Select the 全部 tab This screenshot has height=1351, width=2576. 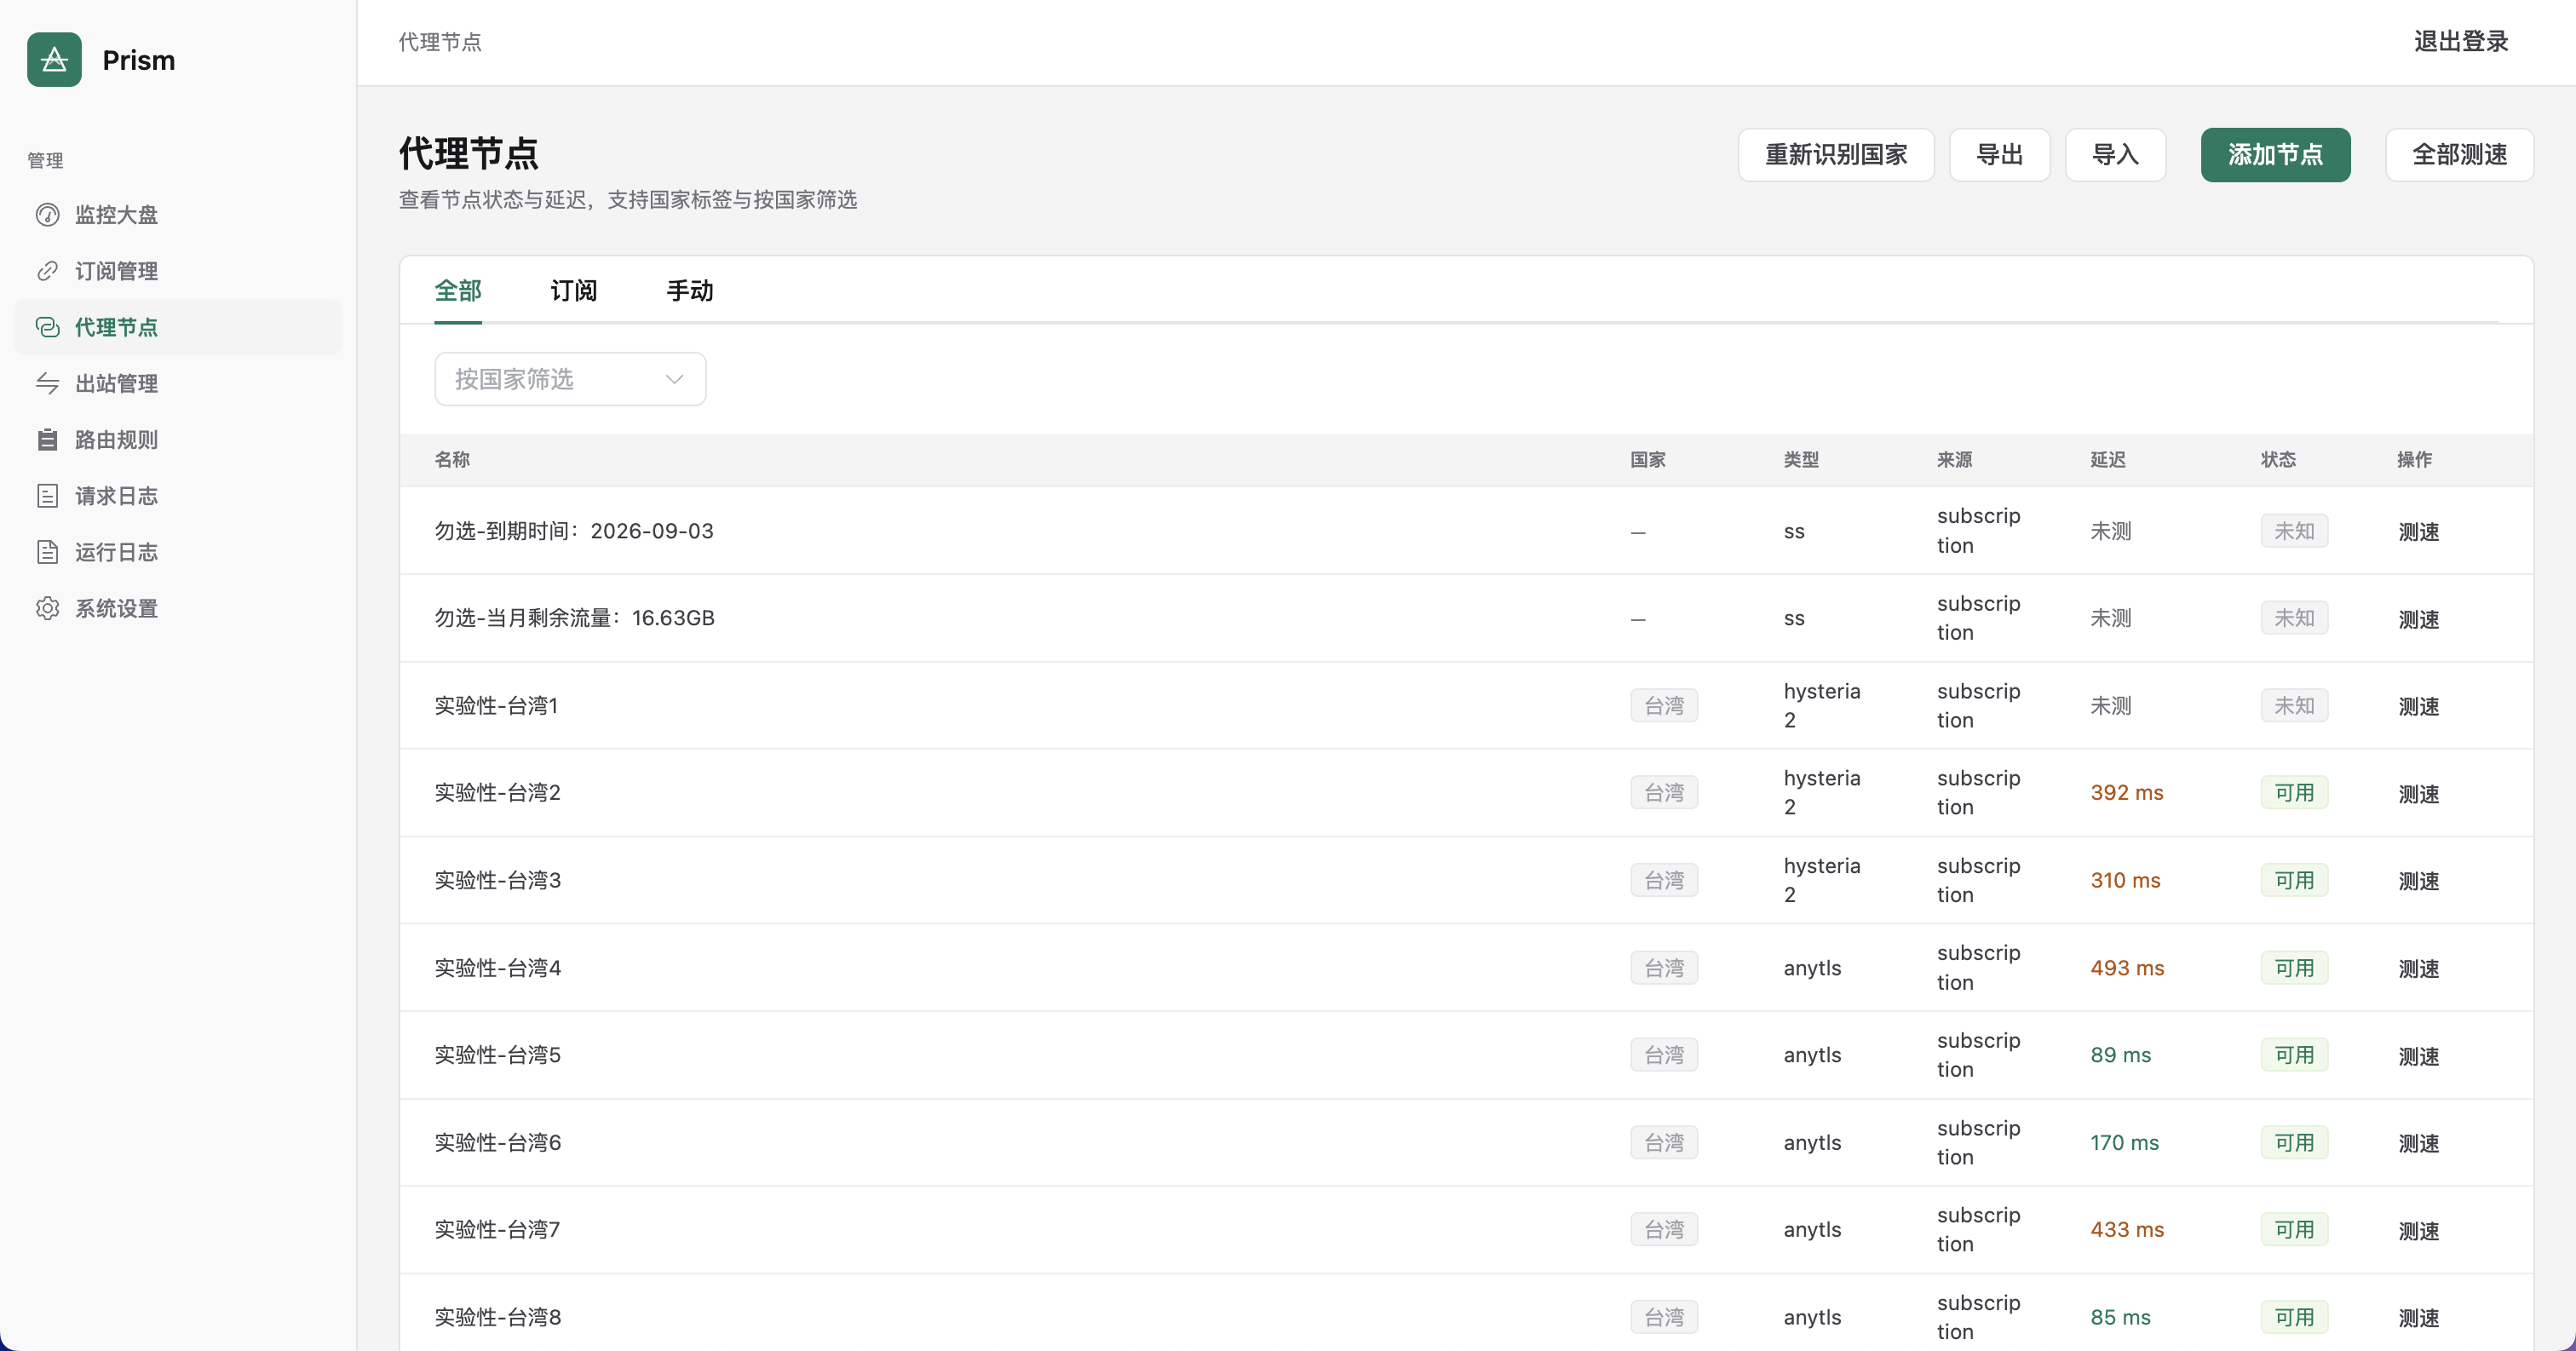pyautogui.click(x=458, y=291)
